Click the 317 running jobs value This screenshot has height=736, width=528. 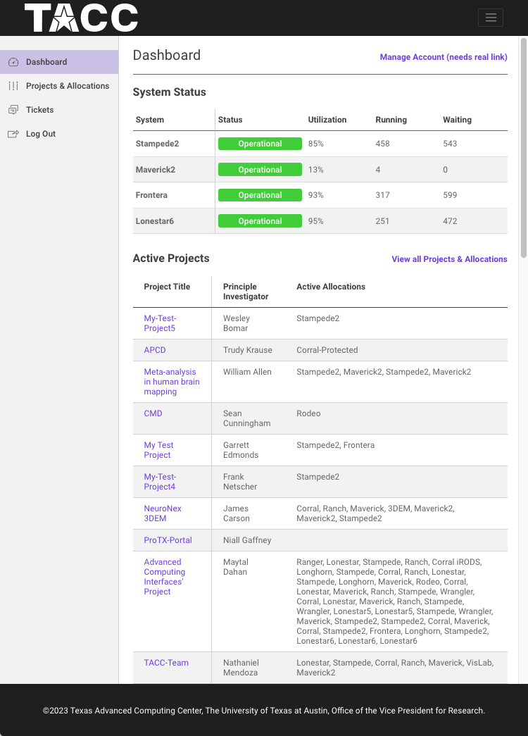382,195
